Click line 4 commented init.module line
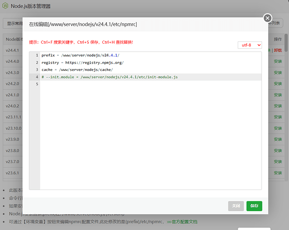289x230 pixels. pos(110,77)
